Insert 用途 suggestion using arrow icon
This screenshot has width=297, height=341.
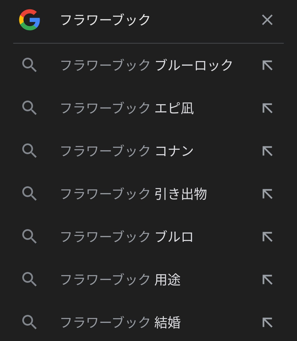click(267, 280)
